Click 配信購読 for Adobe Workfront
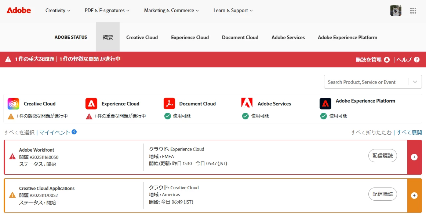 [383, 156]
